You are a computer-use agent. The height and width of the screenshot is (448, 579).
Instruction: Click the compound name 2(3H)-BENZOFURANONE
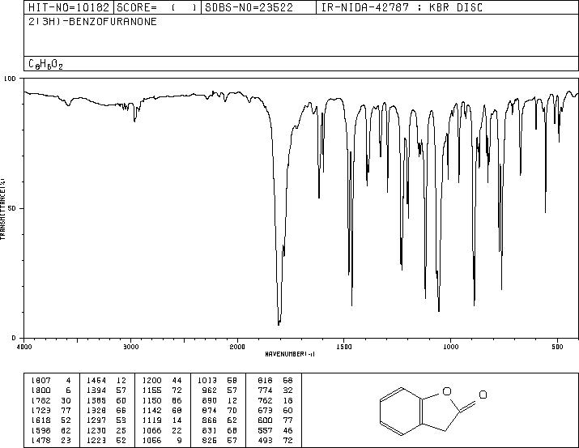click(x=92, y=21)
